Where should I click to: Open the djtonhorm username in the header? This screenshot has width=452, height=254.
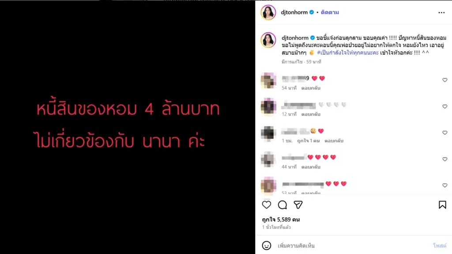coord(294,12)
